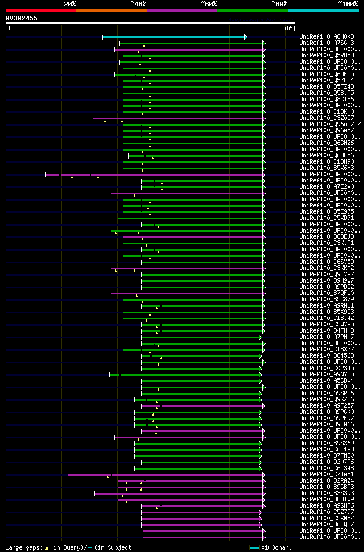Select label UniRef100_Q207T6

326,462
